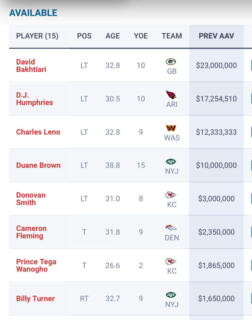Click the Chiefs logo in Wanogho's row
The height and width of the screenshot is (320, 252).
[171, 261]
